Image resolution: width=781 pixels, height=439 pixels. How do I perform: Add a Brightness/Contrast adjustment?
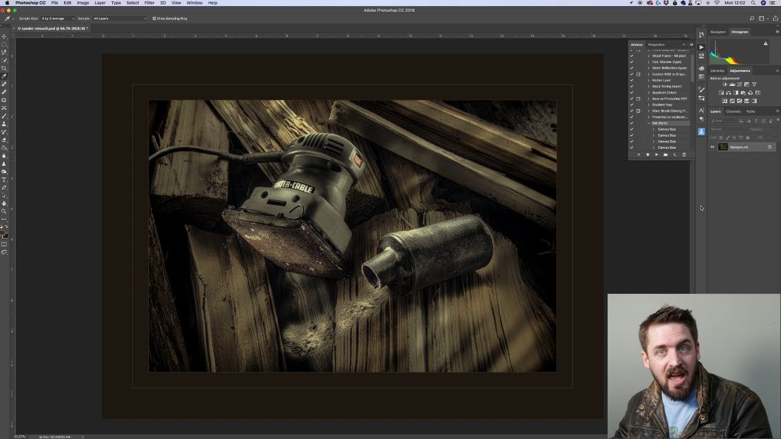[x=725, y=84]
